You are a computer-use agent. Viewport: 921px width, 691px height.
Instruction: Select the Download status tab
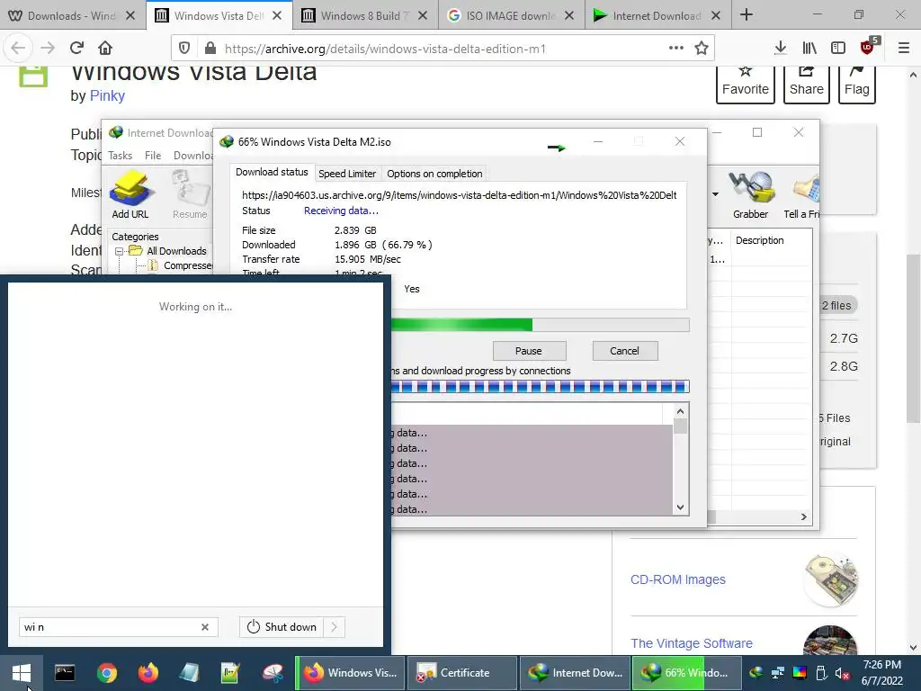click(x=272, y=172)
